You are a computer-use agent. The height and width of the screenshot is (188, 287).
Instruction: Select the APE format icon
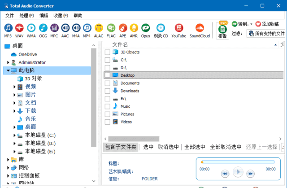(123, 28)
